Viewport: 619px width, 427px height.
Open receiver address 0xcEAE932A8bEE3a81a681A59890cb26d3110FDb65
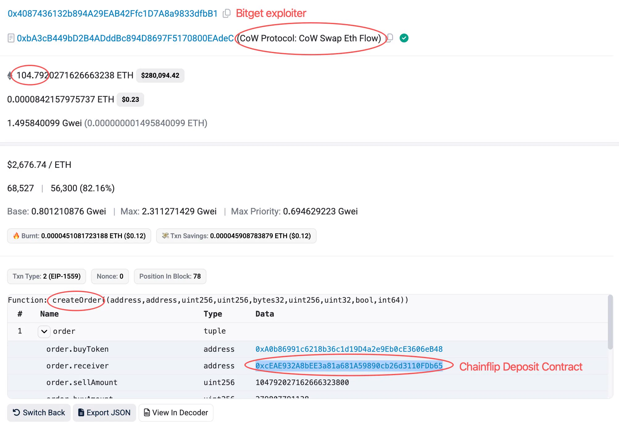[349, 366]
